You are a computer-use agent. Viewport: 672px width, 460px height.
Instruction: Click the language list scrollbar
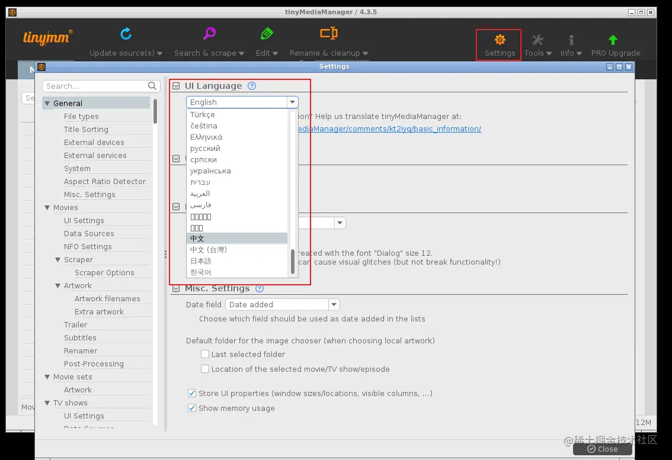pos(293,262)
